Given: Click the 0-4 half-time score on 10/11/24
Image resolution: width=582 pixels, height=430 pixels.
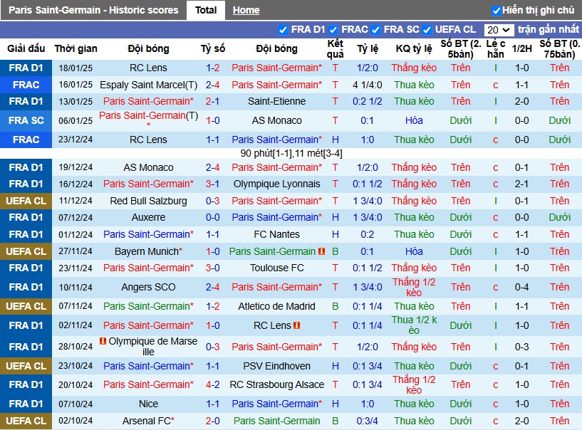Looking at the screenshot, I should tap(521, 287).
